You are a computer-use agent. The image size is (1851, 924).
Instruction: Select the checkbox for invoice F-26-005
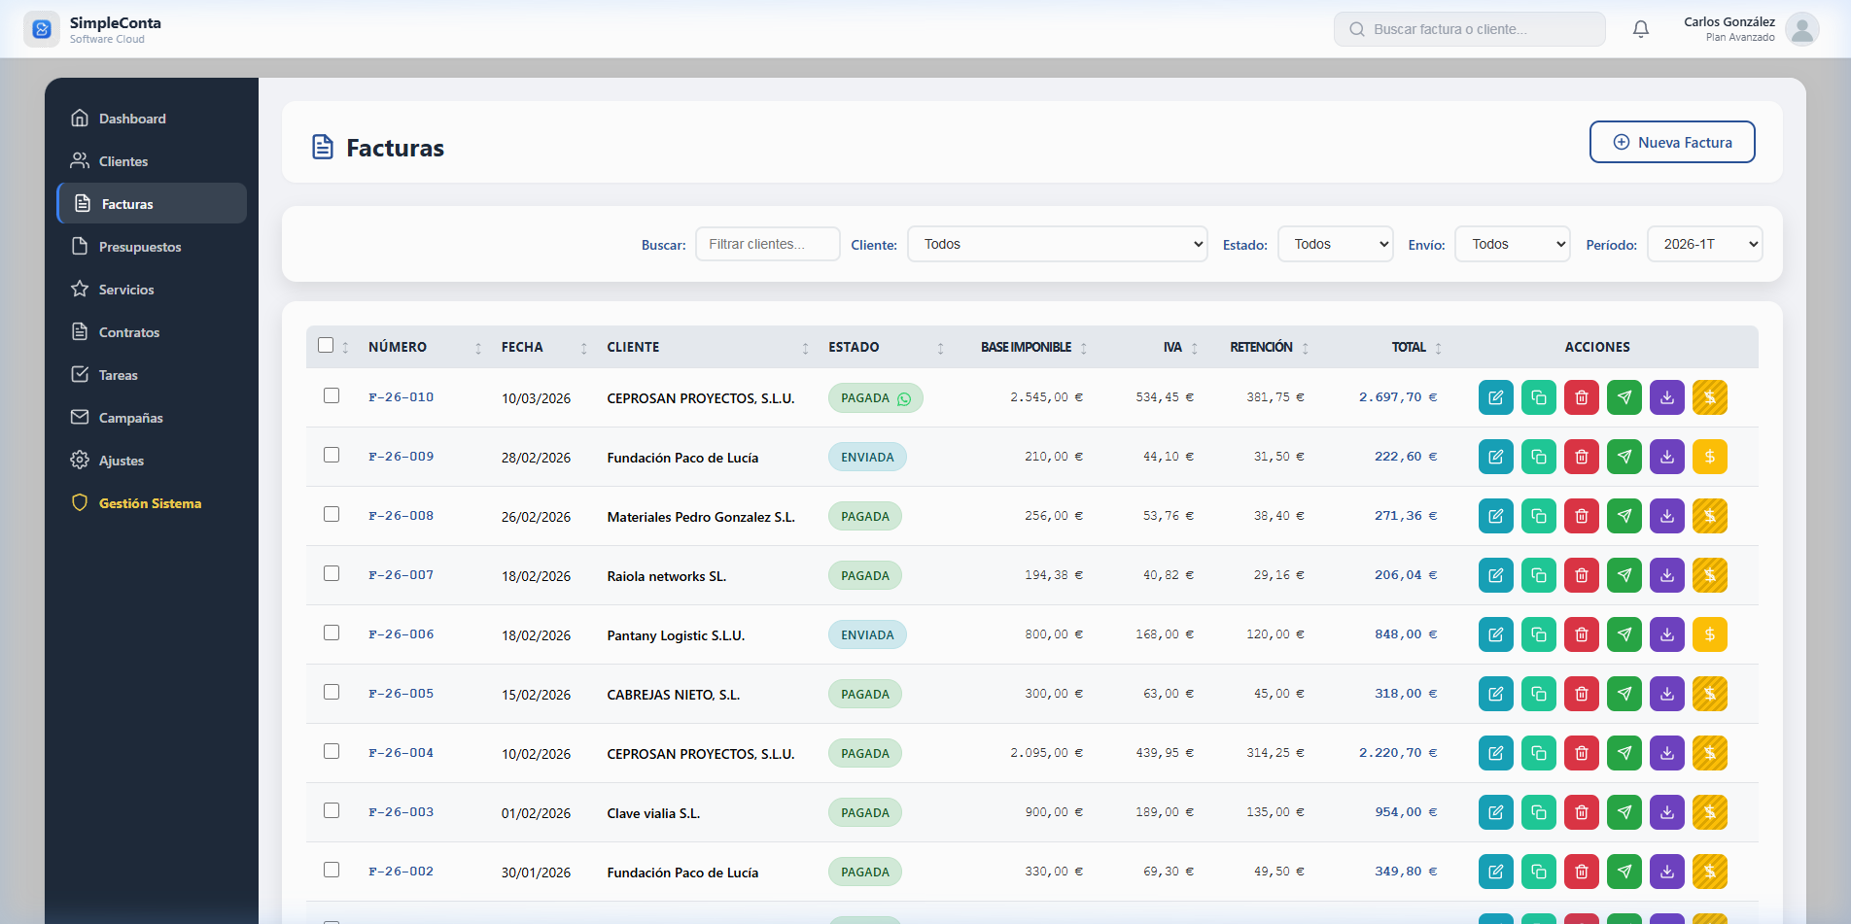(332, 693)
